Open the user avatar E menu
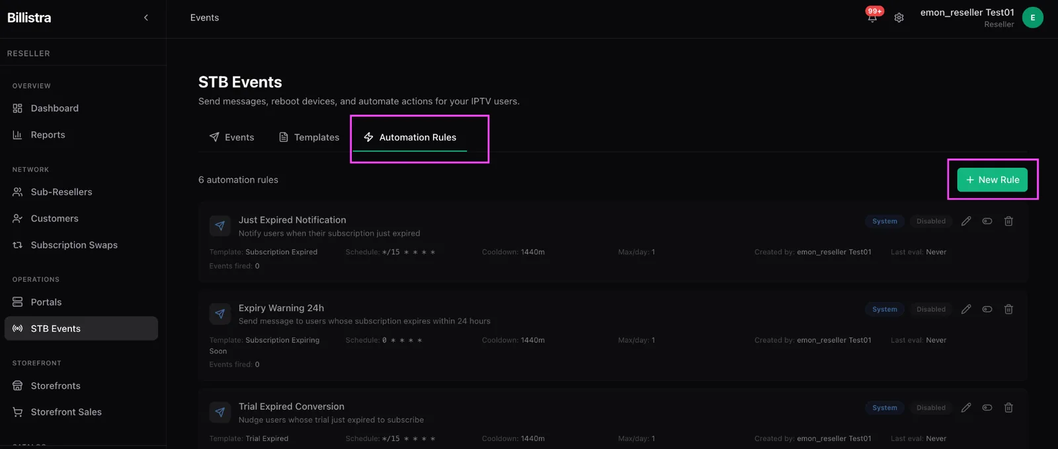The width and height of the screenshot is (1058, 449). 1032,18
